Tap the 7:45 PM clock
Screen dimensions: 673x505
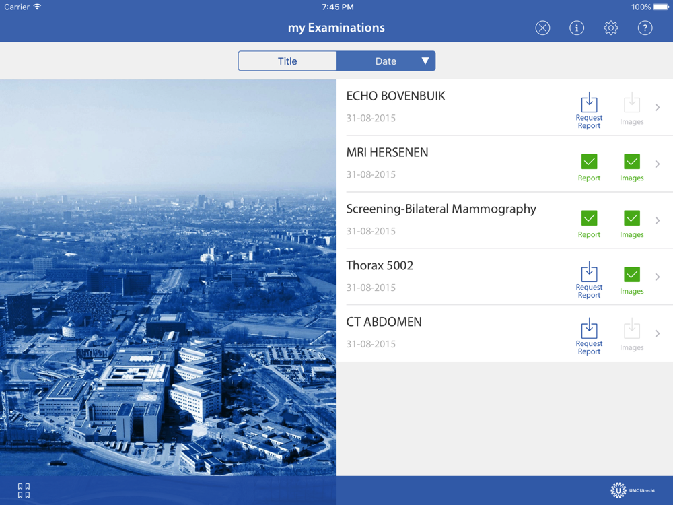(338, 7)
